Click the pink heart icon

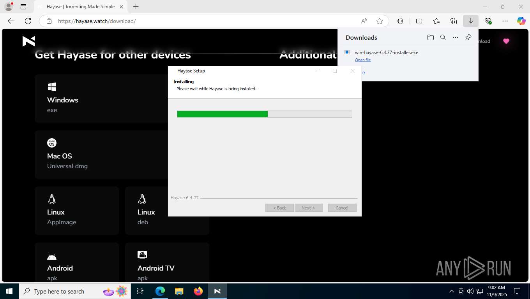click(506, 41)
